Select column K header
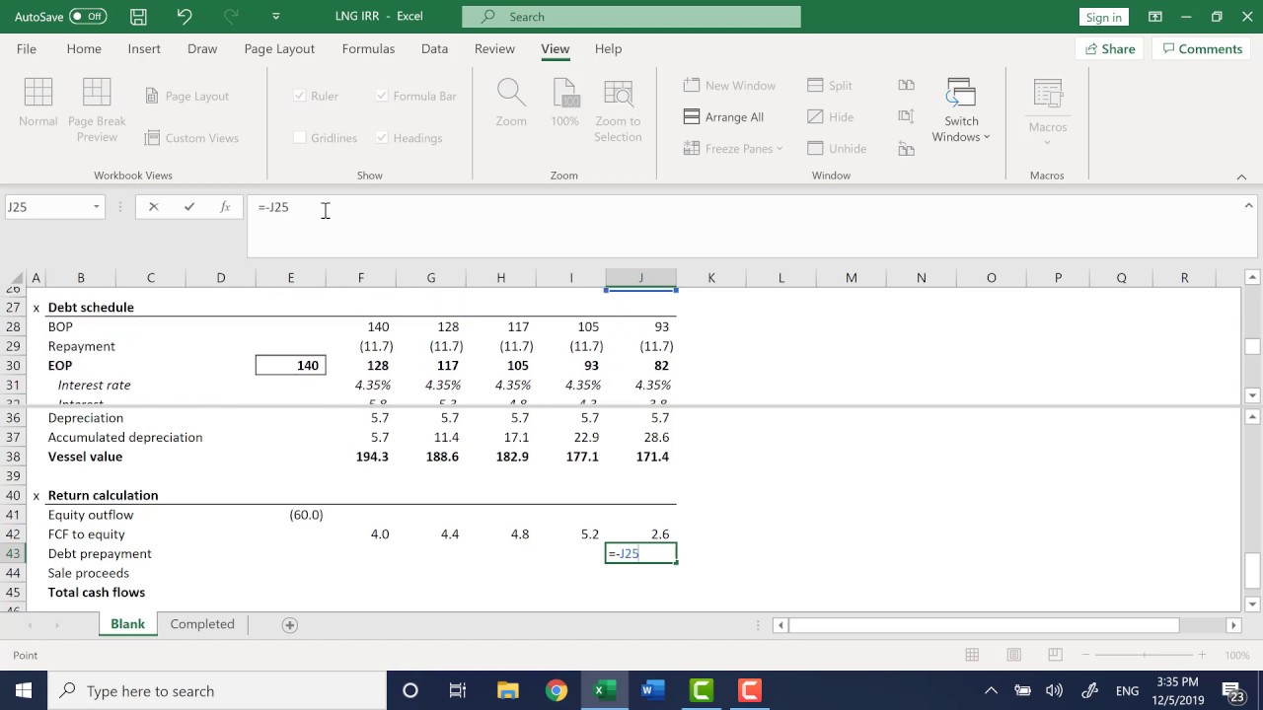1263x710 pixels. (x=710, y=278)
